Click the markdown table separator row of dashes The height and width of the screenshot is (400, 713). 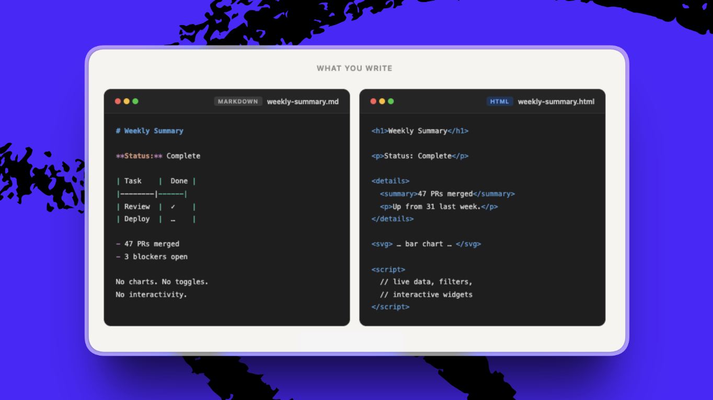pyautogui.click(x=152, y=194)
